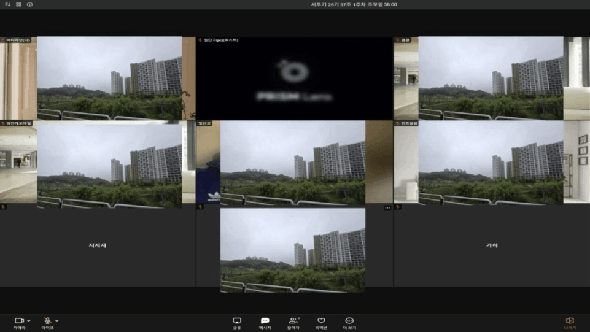Show the participants (참여자) list
590x332 pixels.
293,322
